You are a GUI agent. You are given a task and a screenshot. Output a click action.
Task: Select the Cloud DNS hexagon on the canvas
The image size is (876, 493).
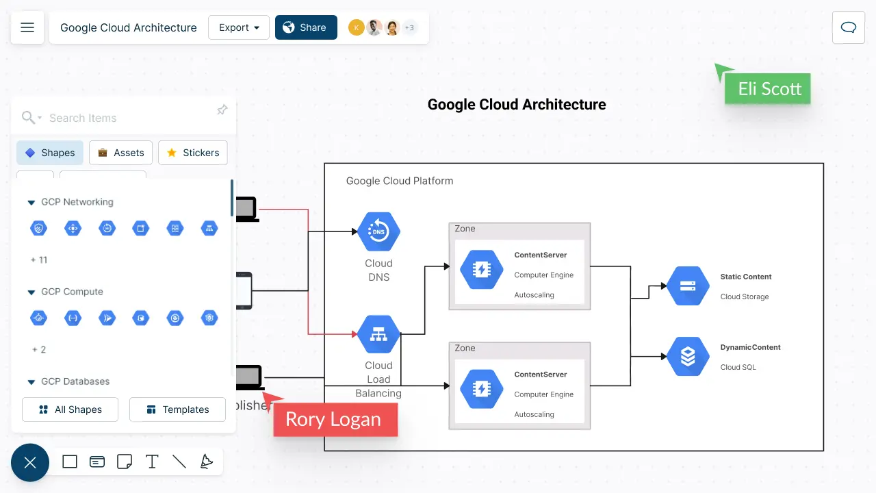[378, 232]
